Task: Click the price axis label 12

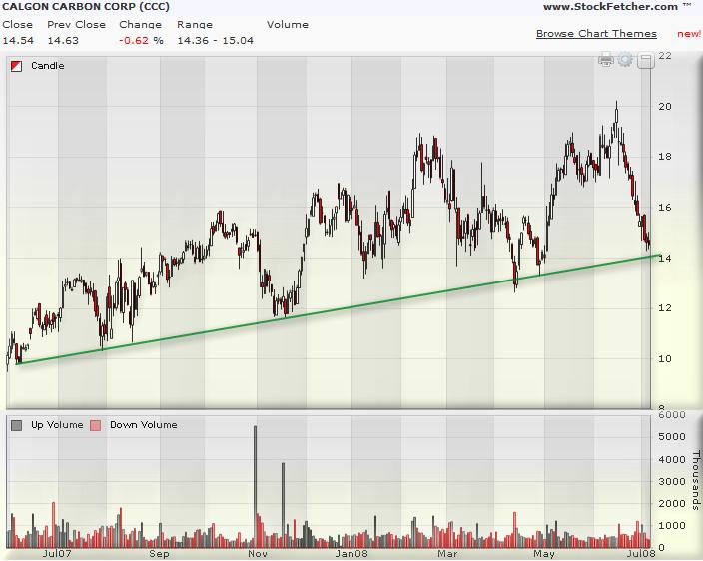Action: tap(665, 307)
